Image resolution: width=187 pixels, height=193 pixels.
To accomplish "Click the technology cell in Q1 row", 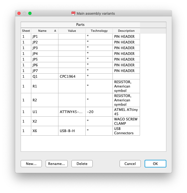I will tap(99, 76).
